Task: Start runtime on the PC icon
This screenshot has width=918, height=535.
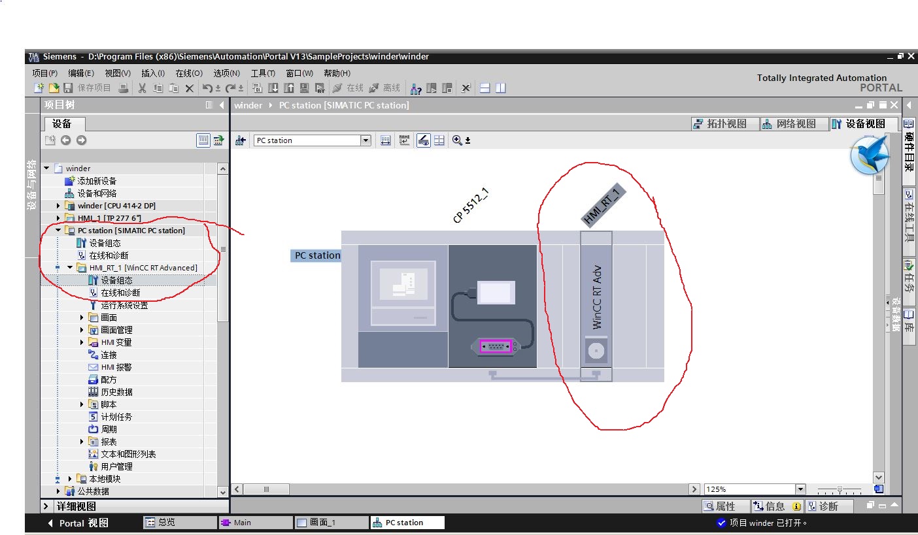Action: (x=320, y=88)
